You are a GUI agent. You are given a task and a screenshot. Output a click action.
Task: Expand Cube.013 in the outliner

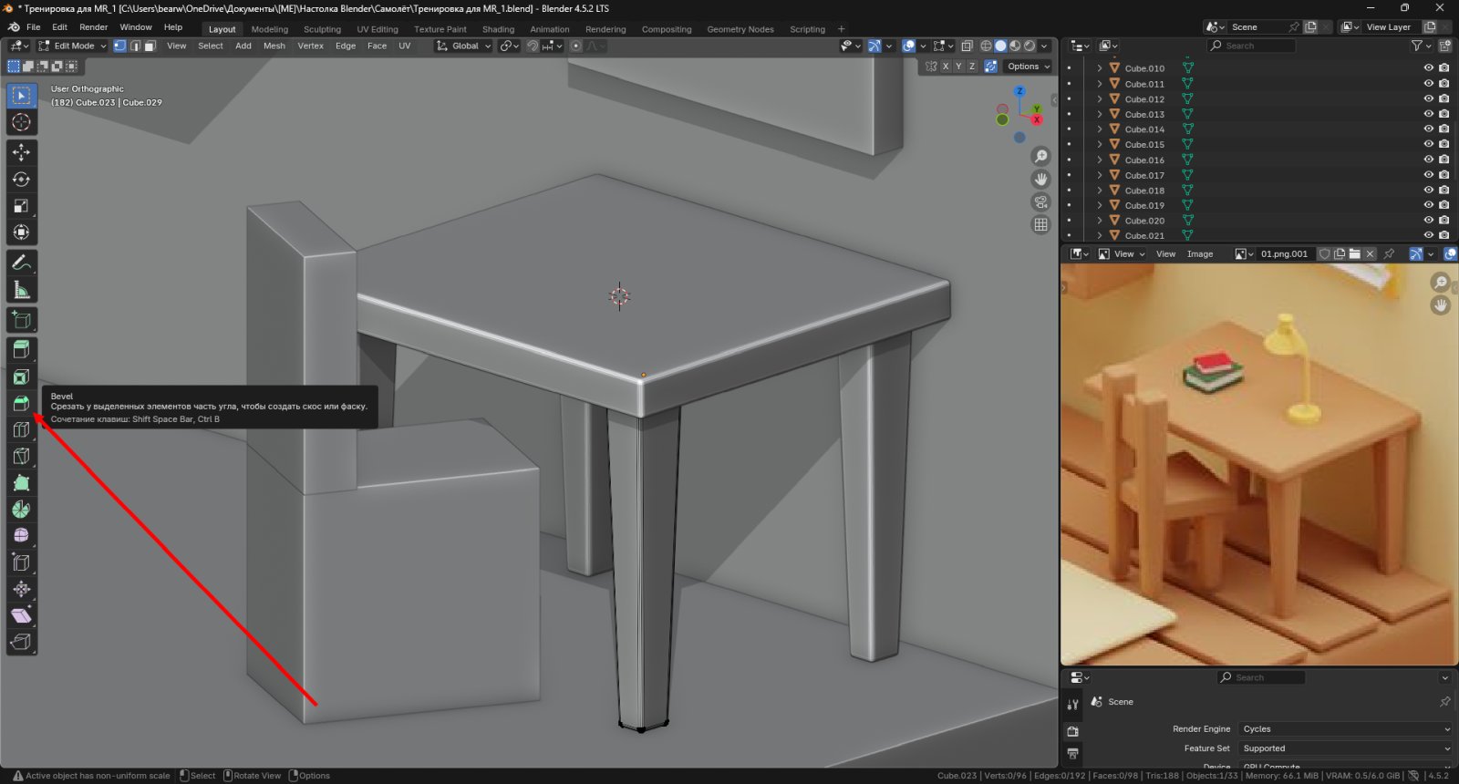pyautogui.click(x=1100, y=114)
